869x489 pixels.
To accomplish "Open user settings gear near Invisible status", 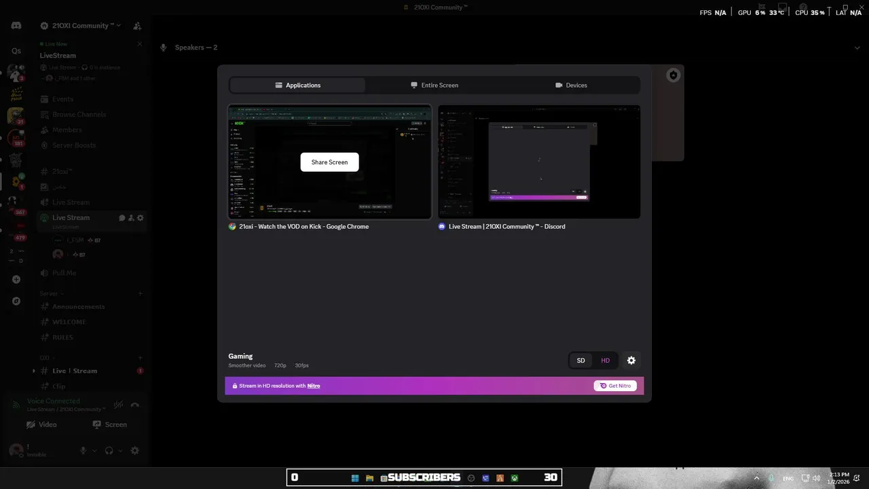I will coord(134,450).
